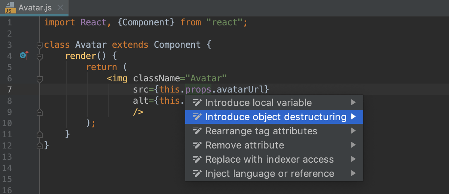Click the "react" string in the import statement
Viewport: 449px width, 194px height.
pyautogui.click(x=224, y=22)
